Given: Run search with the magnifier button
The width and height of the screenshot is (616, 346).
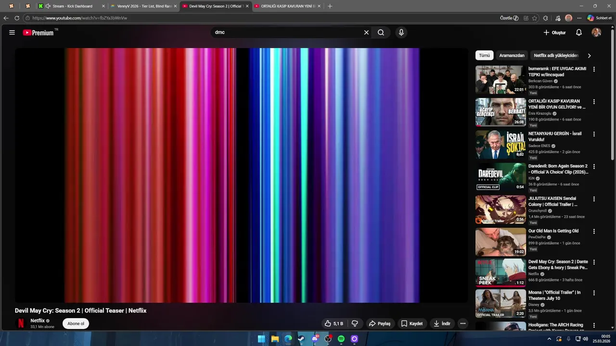Looking at the screenshot, I should coord(381,33).
